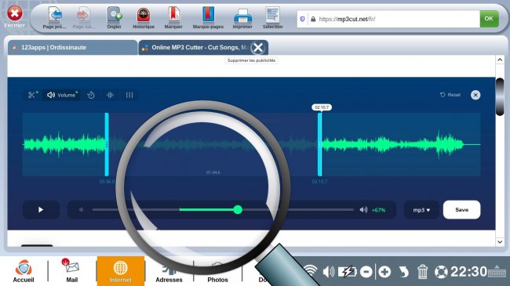Open the pitch waveform tool
Viewport: 510px width, 286px height.
click(x=110, y=95)
